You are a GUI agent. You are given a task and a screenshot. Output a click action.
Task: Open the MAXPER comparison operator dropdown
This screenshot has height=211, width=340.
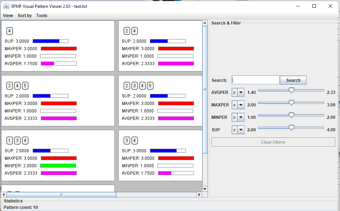pyautogui.click(x=238, y=105)
